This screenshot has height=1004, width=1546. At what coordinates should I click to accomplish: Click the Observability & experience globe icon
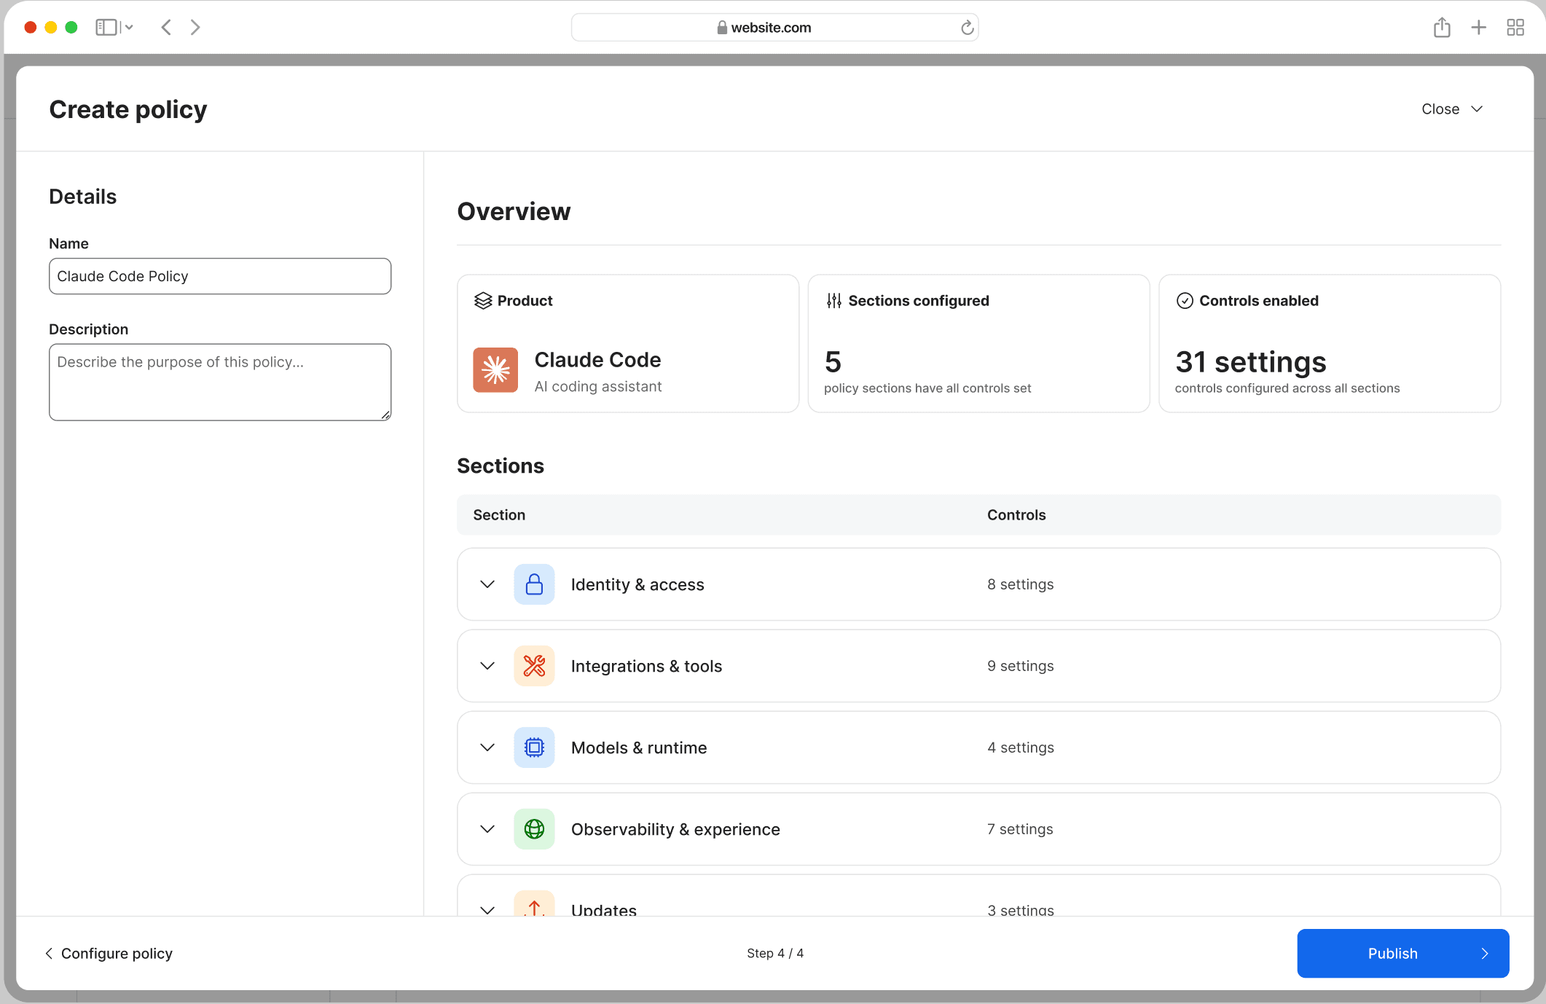(534, 829)
